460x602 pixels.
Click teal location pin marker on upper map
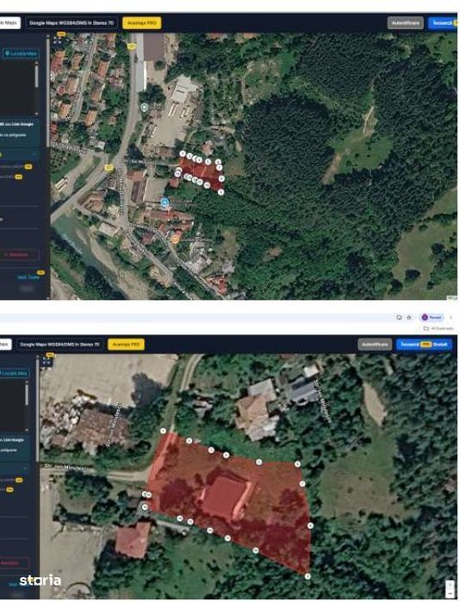(144, 108)
